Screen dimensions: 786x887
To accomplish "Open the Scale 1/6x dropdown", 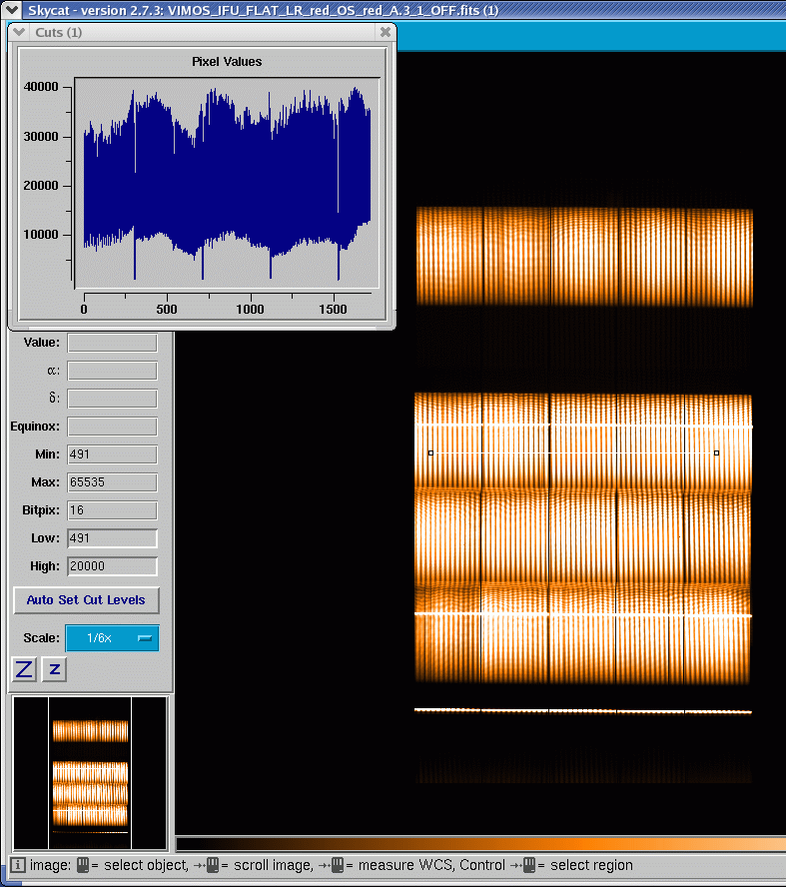I will (112, 638).
